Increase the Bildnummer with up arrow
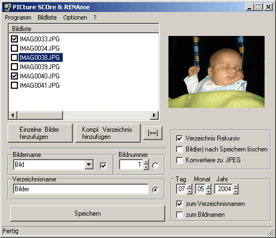Viewport: 276px width, 238px height. coord(146,162)
